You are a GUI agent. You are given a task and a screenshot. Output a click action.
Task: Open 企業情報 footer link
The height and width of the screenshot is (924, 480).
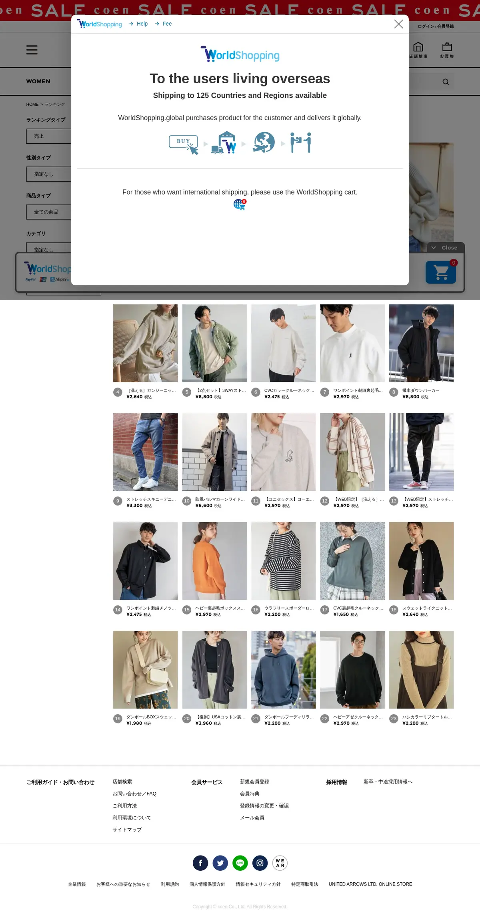tap(77, 884)
